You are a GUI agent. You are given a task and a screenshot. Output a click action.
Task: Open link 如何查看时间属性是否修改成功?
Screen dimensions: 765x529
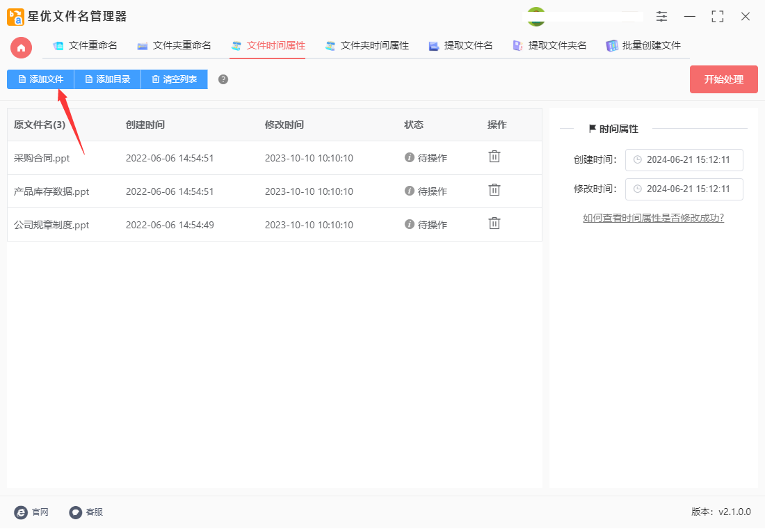coord(653,218)
